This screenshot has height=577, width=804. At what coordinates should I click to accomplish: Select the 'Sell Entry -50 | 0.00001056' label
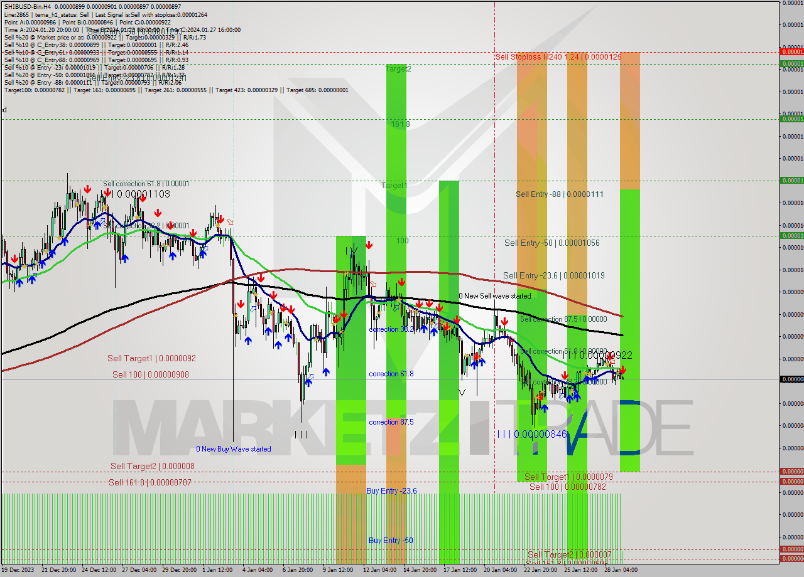click(552, 243)
